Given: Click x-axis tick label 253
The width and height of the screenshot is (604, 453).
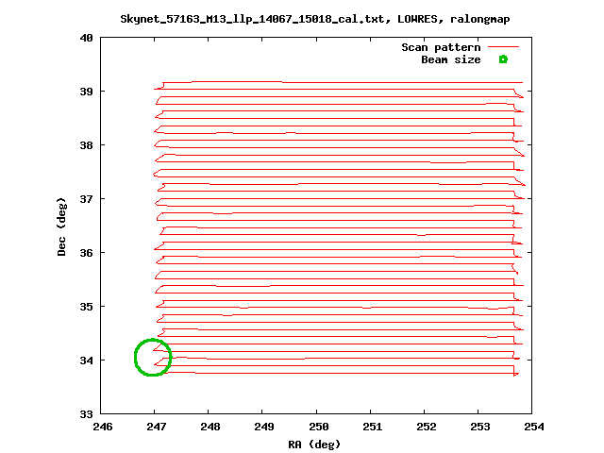Looking at the screenshot, I should point(480,427).
